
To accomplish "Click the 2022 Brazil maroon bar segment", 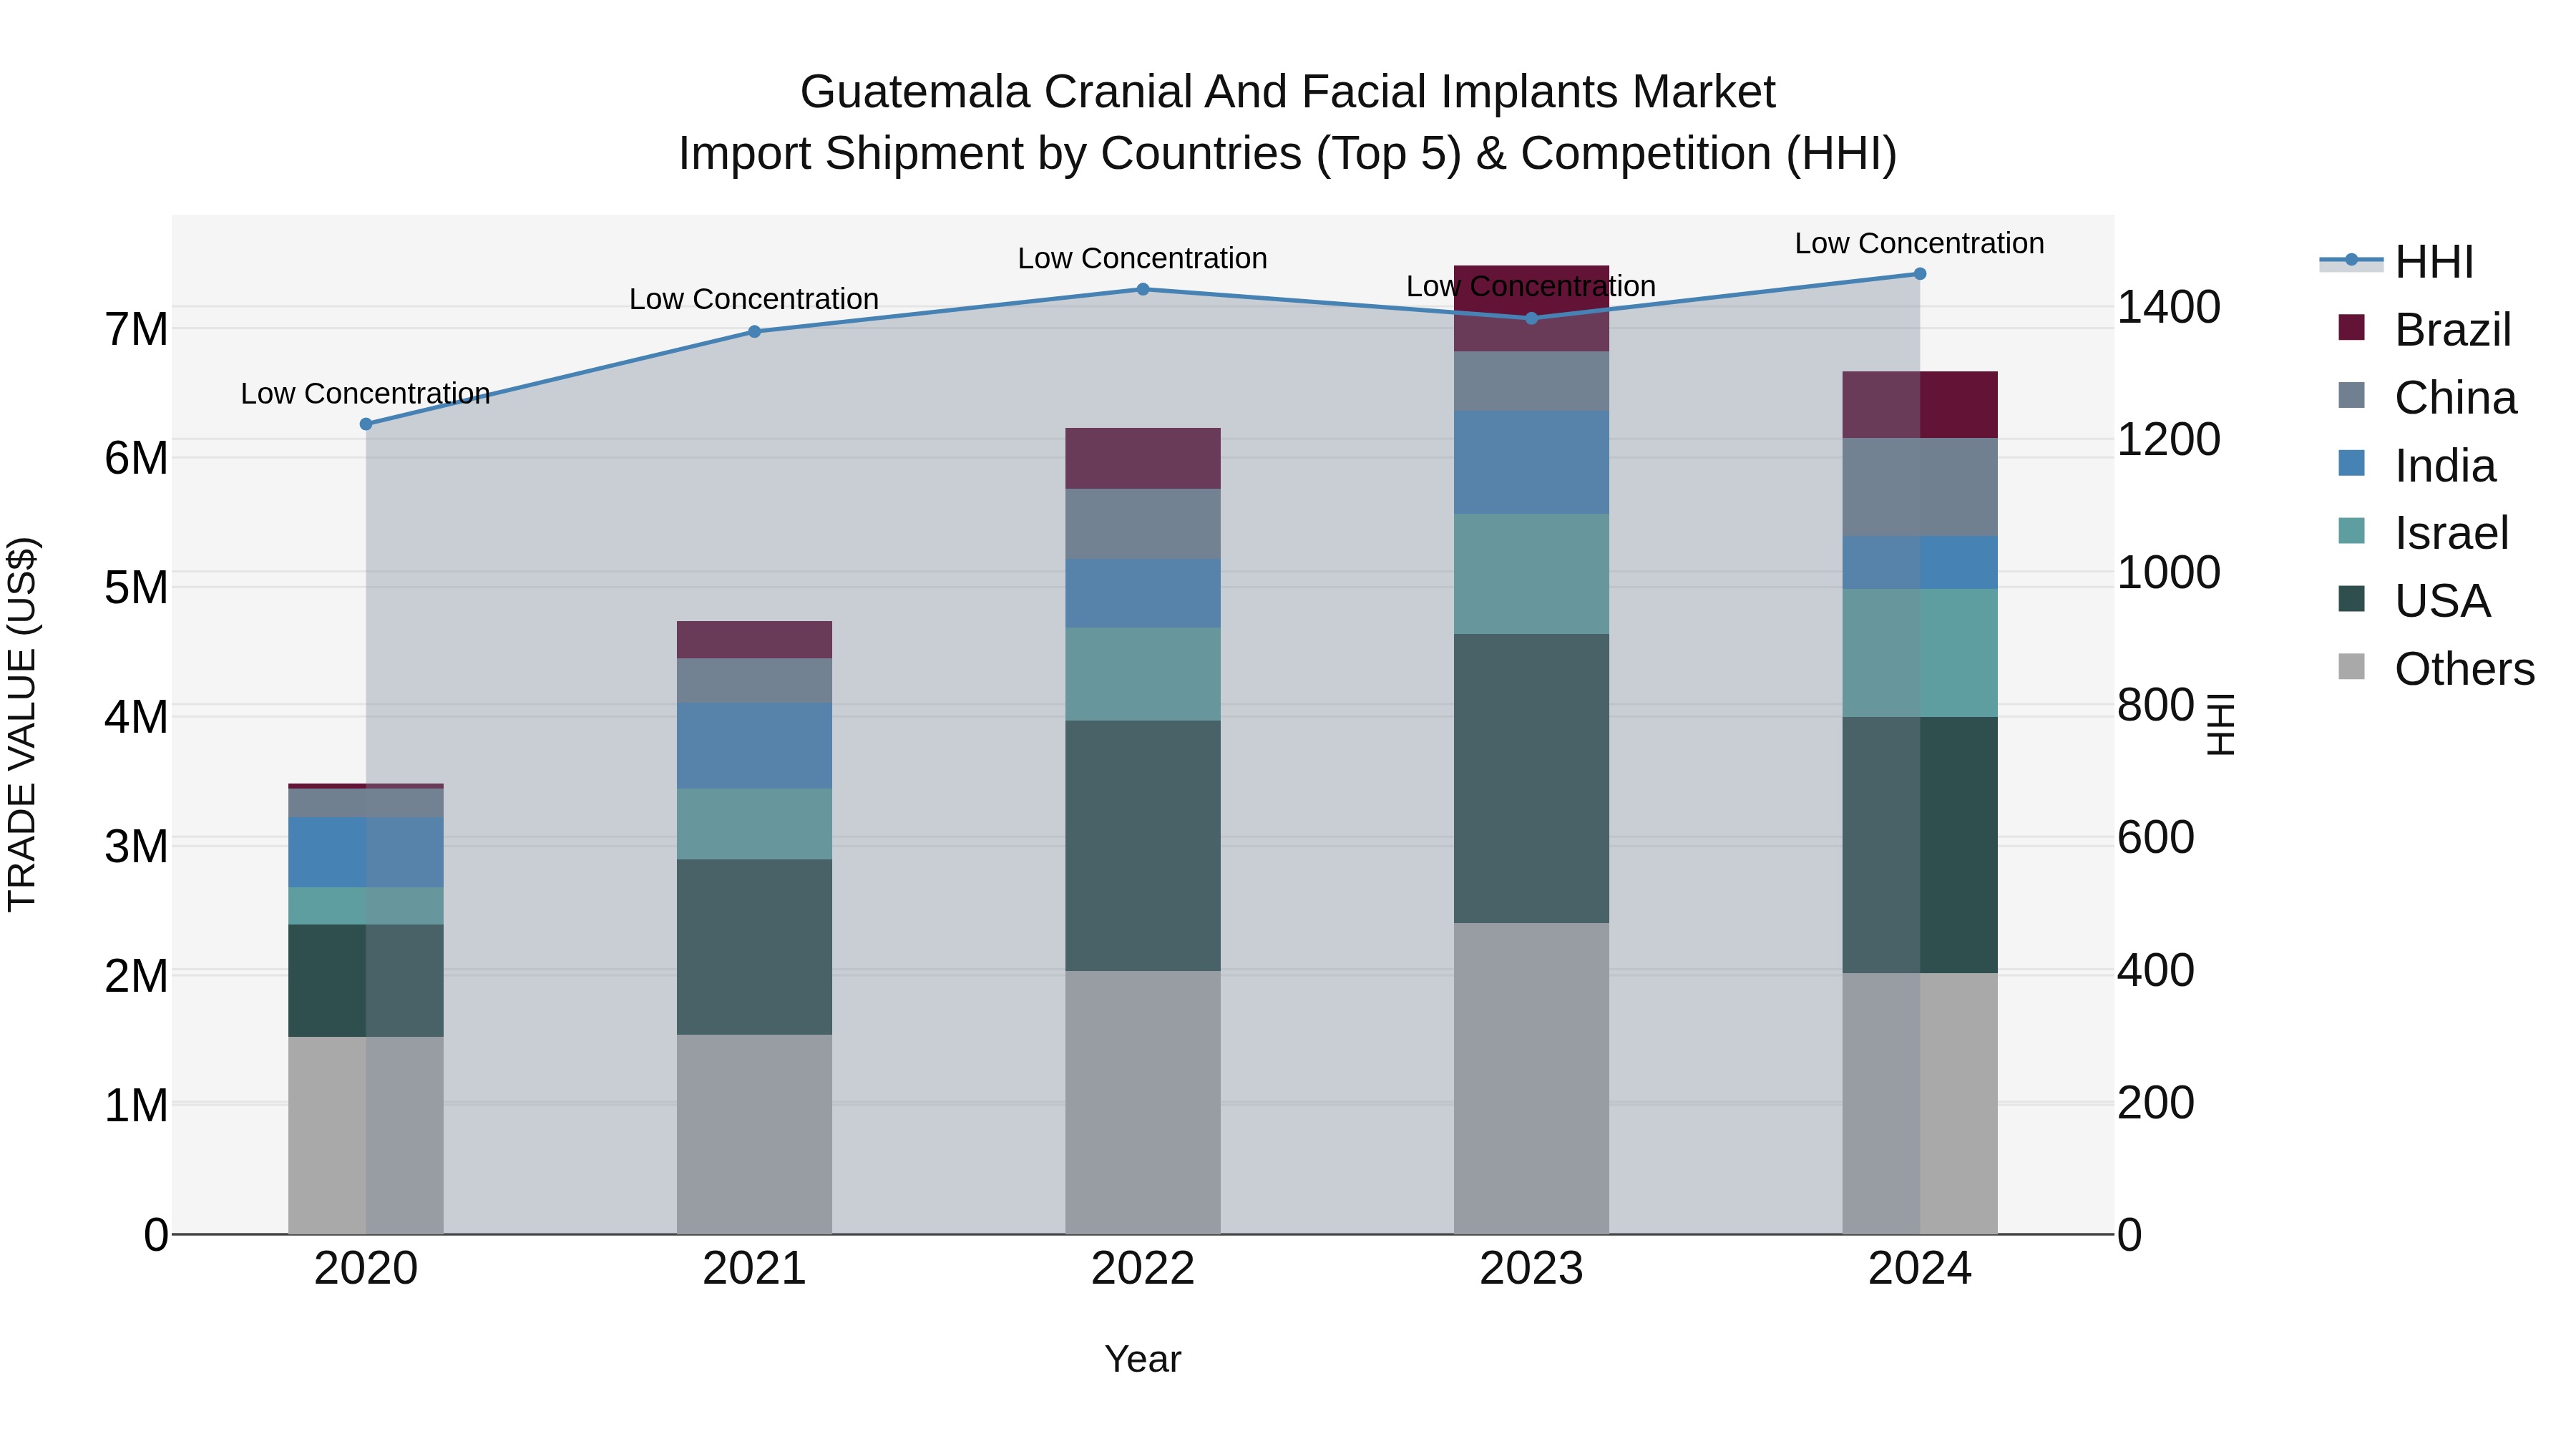I will coord(1143,458).
